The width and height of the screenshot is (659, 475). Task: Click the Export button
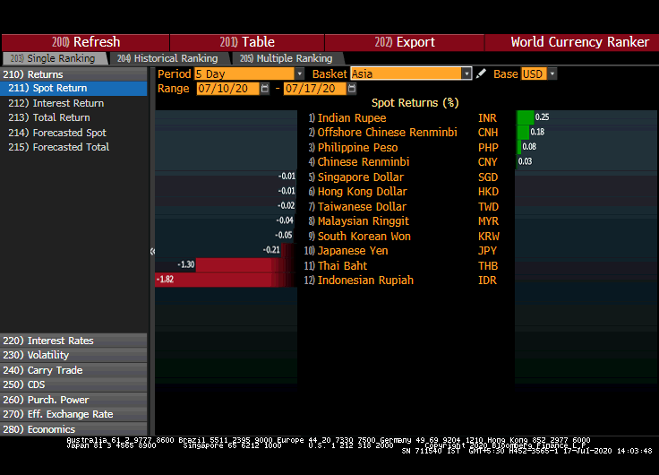coord(405,42)
